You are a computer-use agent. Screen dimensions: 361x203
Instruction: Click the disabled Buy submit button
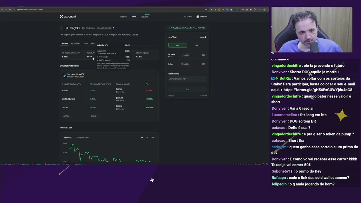pyautogui.click(x=187, y=89)
